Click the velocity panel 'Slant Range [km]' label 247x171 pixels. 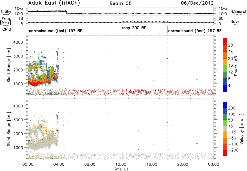point(9,129)
